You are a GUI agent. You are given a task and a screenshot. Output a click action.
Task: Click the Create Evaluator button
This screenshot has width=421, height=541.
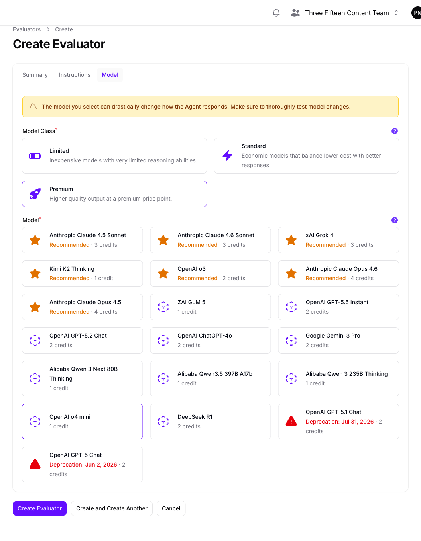[x=39, y=508]
